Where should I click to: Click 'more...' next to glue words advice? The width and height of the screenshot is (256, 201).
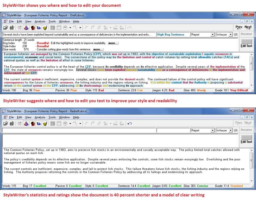98,49
